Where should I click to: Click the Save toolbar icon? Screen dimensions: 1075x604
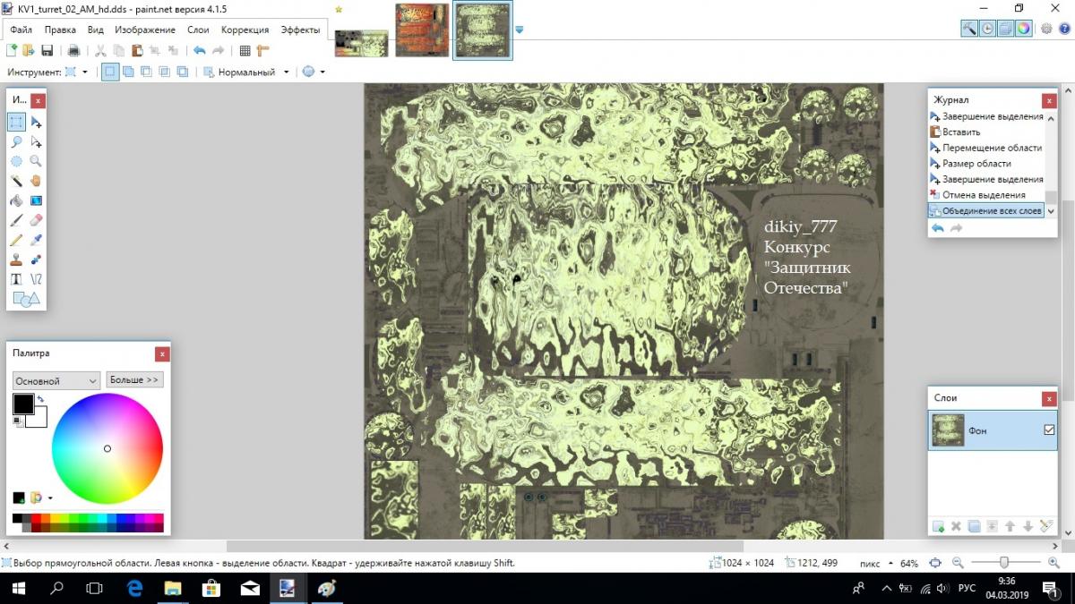(47, 51)
